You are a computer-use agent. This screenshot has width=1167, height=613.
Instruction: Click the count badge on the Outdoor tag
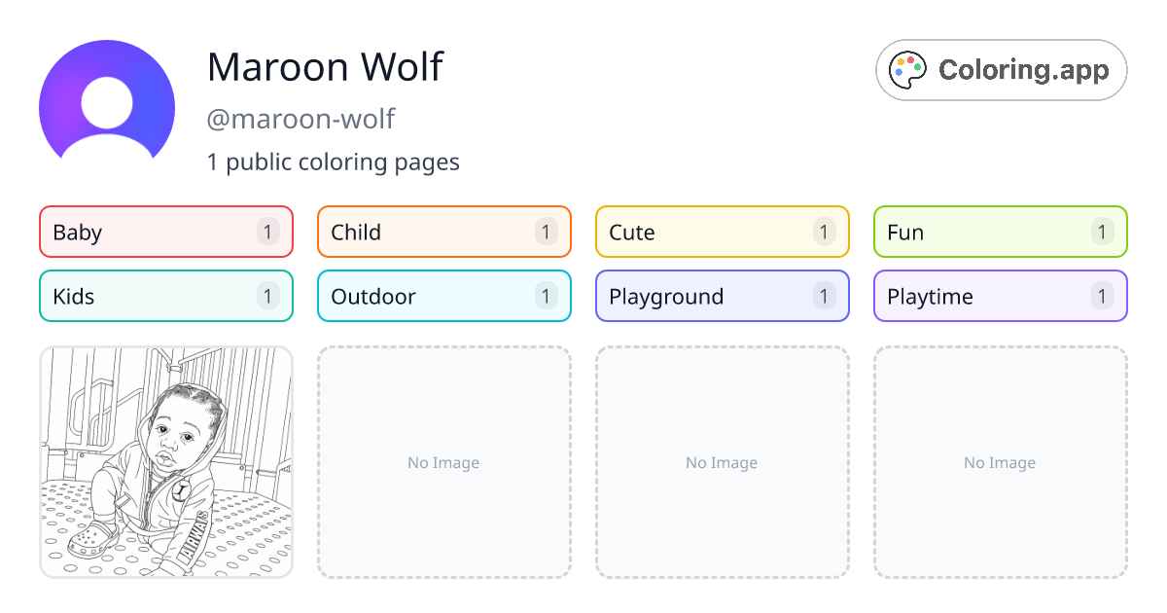pyautogui.click(x=546, y=296)
